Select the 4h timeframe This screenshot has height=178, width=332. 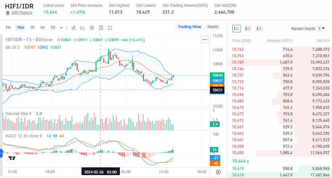42,27
